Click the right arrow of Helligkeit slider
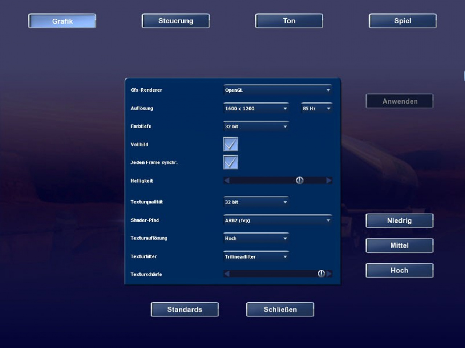The image size is (465, 348). point(329,181)
